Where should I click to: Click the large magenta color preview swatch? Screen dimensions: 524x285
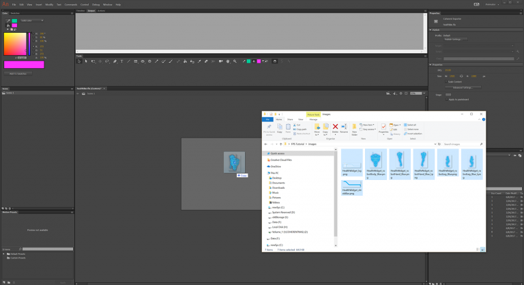point(24,65)
